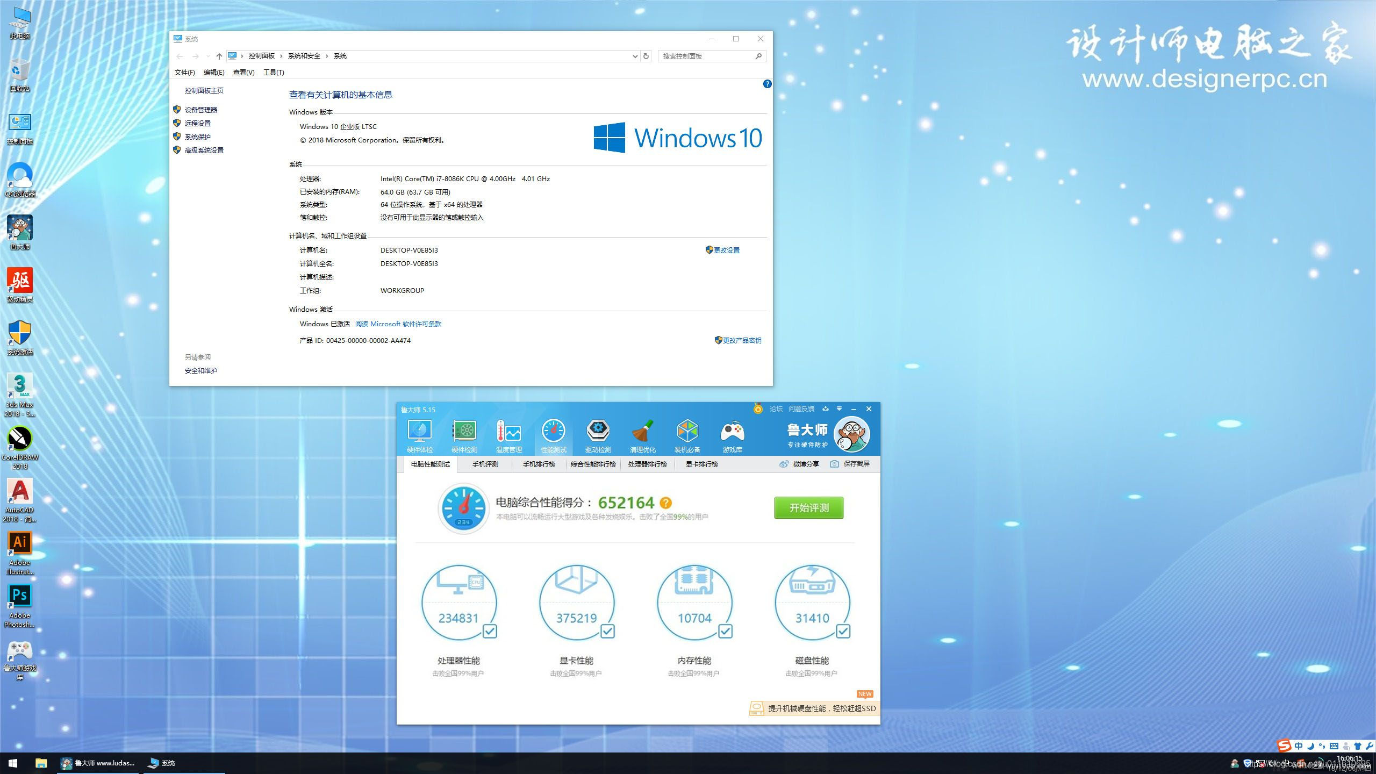The height and width of the screenshot is (774, 1376).
Task: Click the refresh button in System window
Action: pos(646,56)
